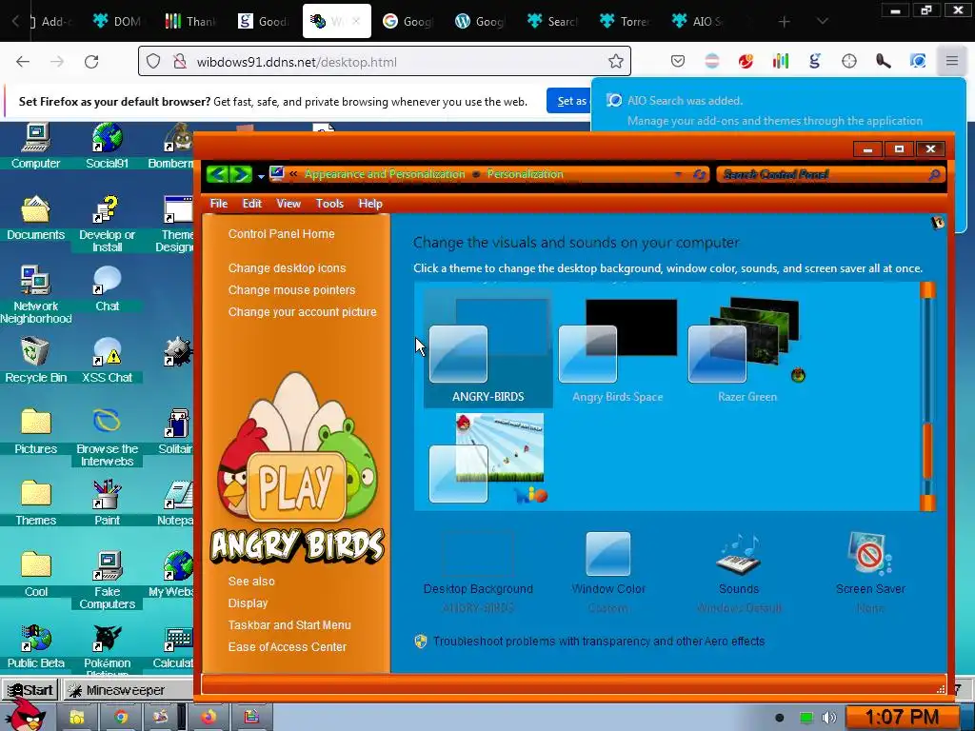Open the Fake Computers shortcut
The width and height of the screenshot is (975, 731).
pyautogui.click(x=107, y=582)
